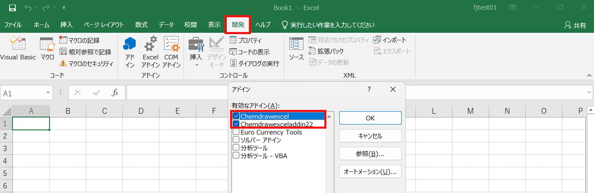
Task: Uncheck the Chemdrawexcel add-in checkbox
Action: pyautogui.click(x=236, y=116)
